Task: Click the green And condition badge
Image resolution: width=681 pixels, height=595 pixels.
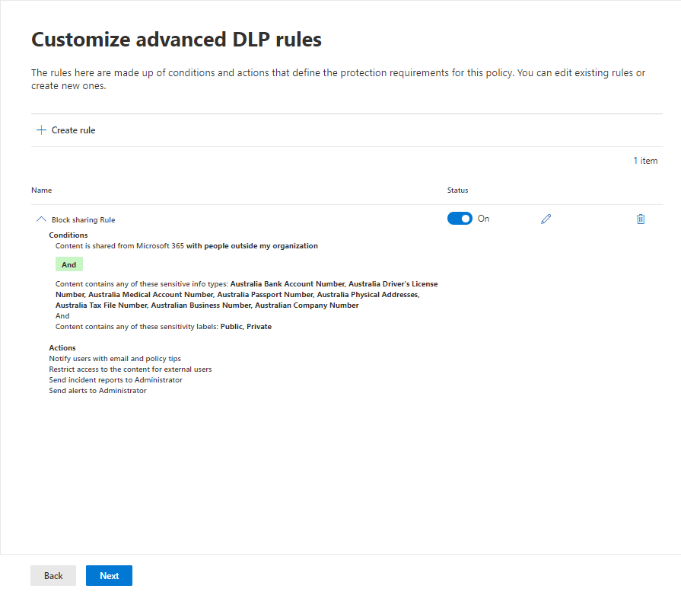Action: coord(68,264)
